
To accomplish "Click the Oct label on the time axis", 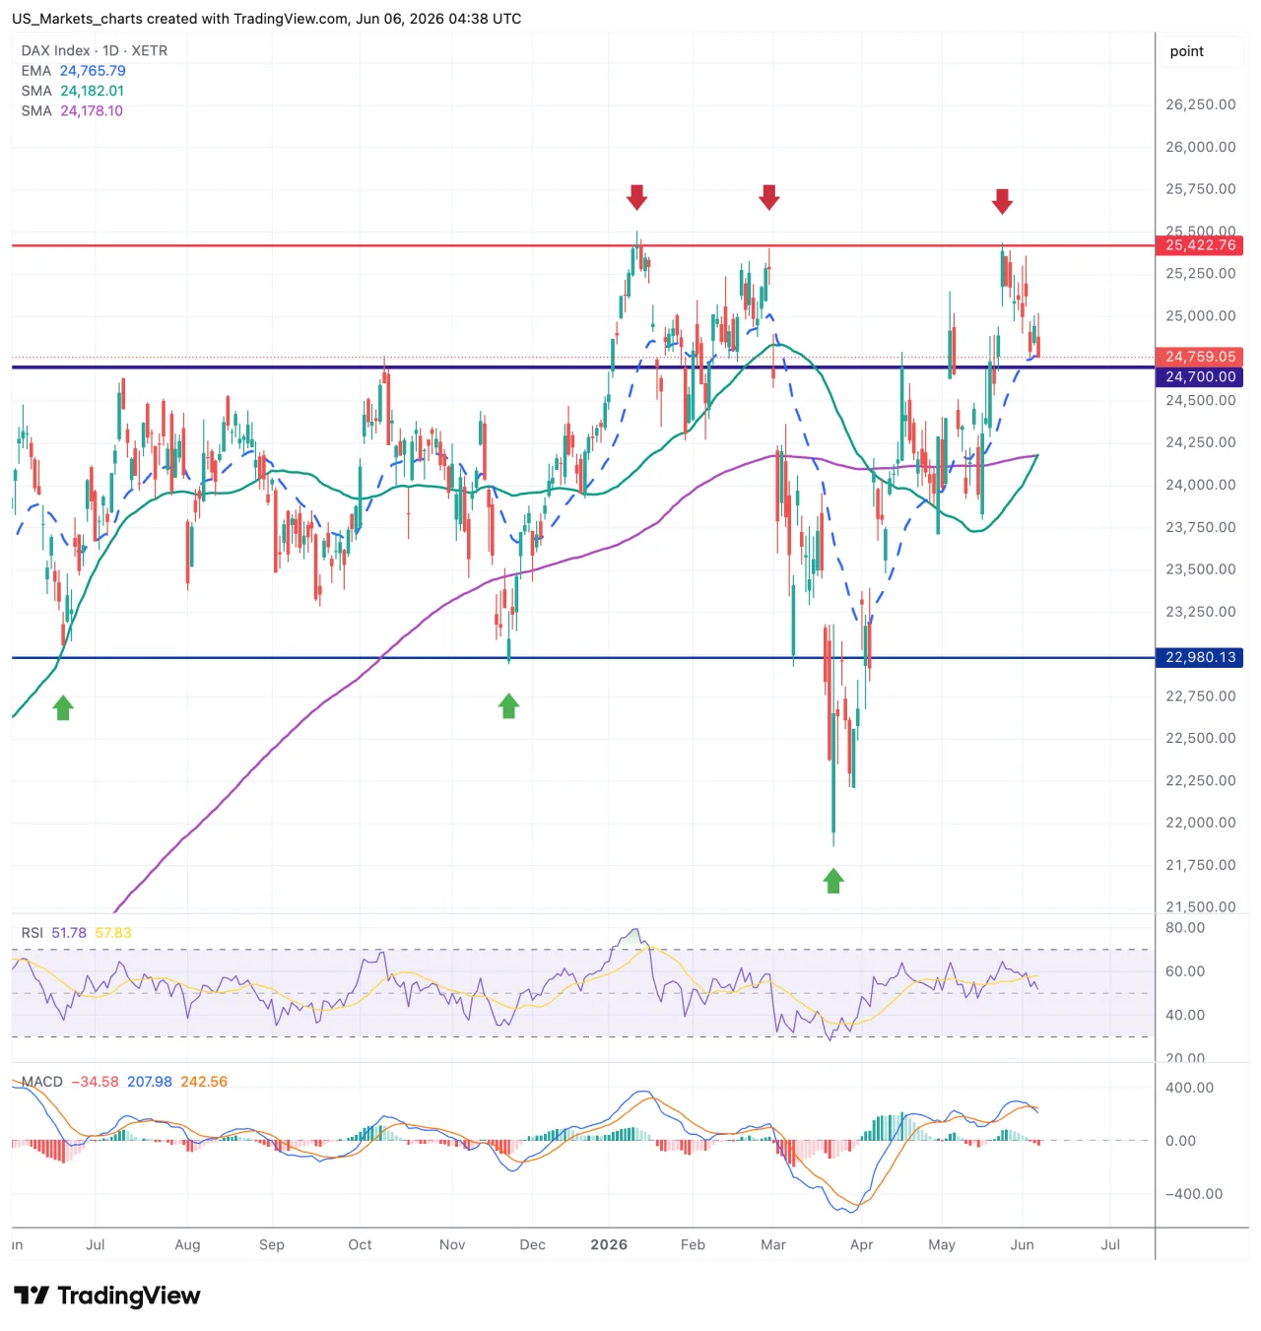I will point(361,1245).
